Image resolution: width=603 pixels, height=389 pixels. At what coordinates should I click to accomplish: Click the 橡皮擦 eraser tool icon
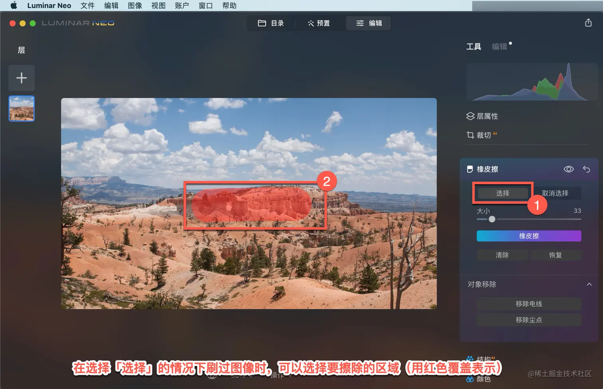(470, 169)
